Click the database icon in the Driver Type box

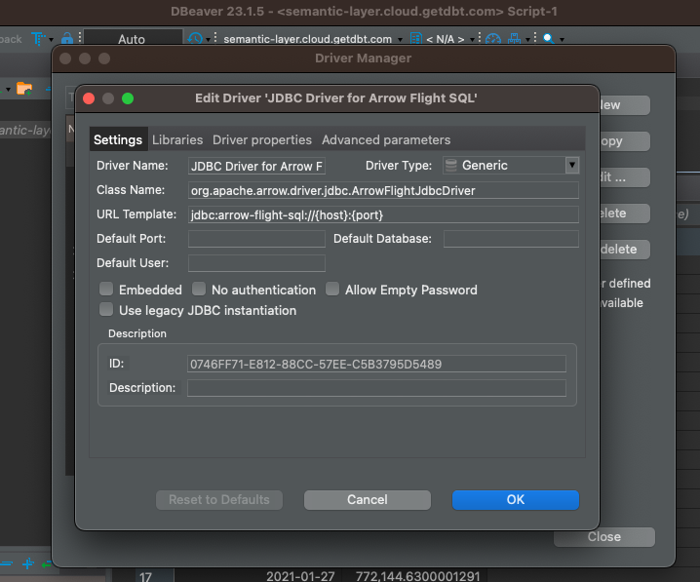click(450, 166)
